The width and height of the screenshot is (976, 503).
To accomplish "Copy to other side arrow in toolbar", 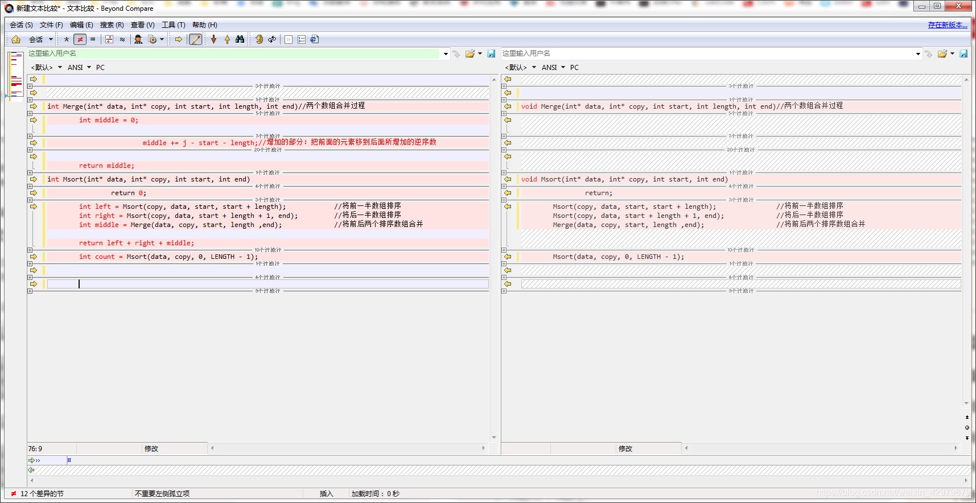I will pyautogui.click(x=179, y=39).
